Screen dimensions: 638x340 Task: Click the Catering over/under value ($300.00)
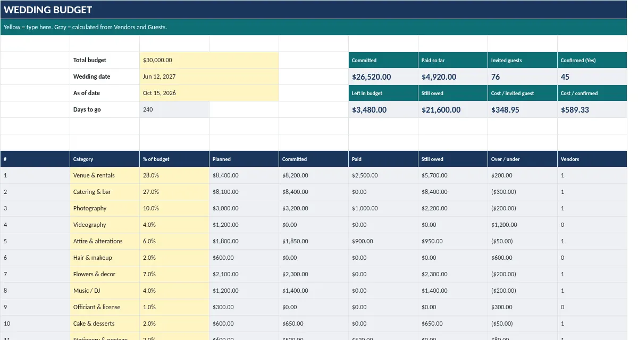click(523, 192)
